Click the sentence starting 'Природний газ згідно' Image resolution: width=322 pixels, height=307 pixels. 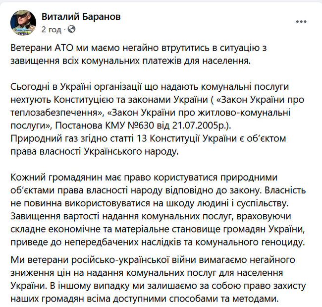coord(148,145)
